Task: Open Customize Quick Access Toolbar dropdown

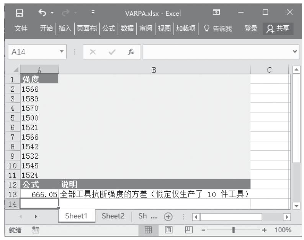Action: click(93, 14)
